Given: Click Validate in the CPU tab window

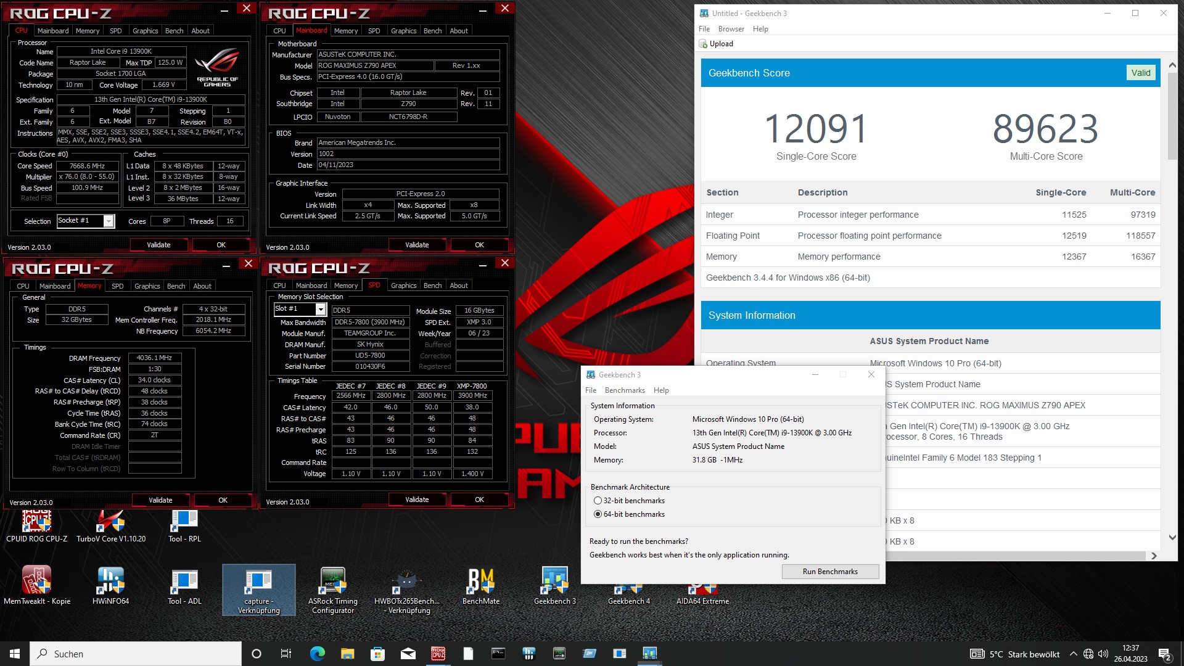Looking at the screenshot, I should [158, 245].
